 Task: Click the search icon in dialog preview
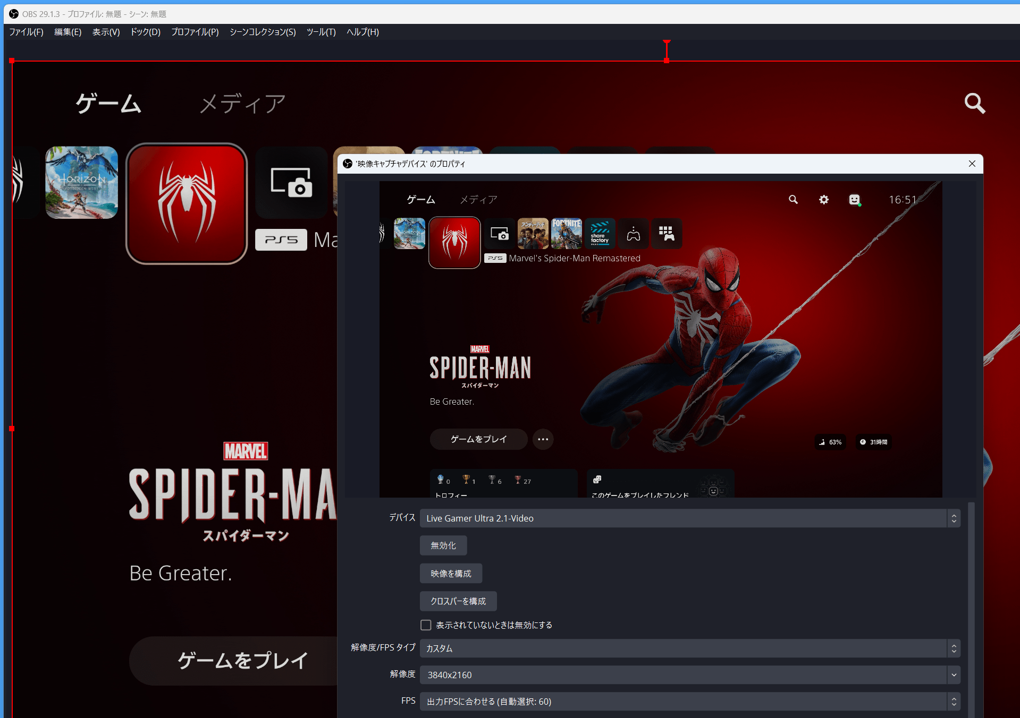pyautogui.click(x=793, y=200)
